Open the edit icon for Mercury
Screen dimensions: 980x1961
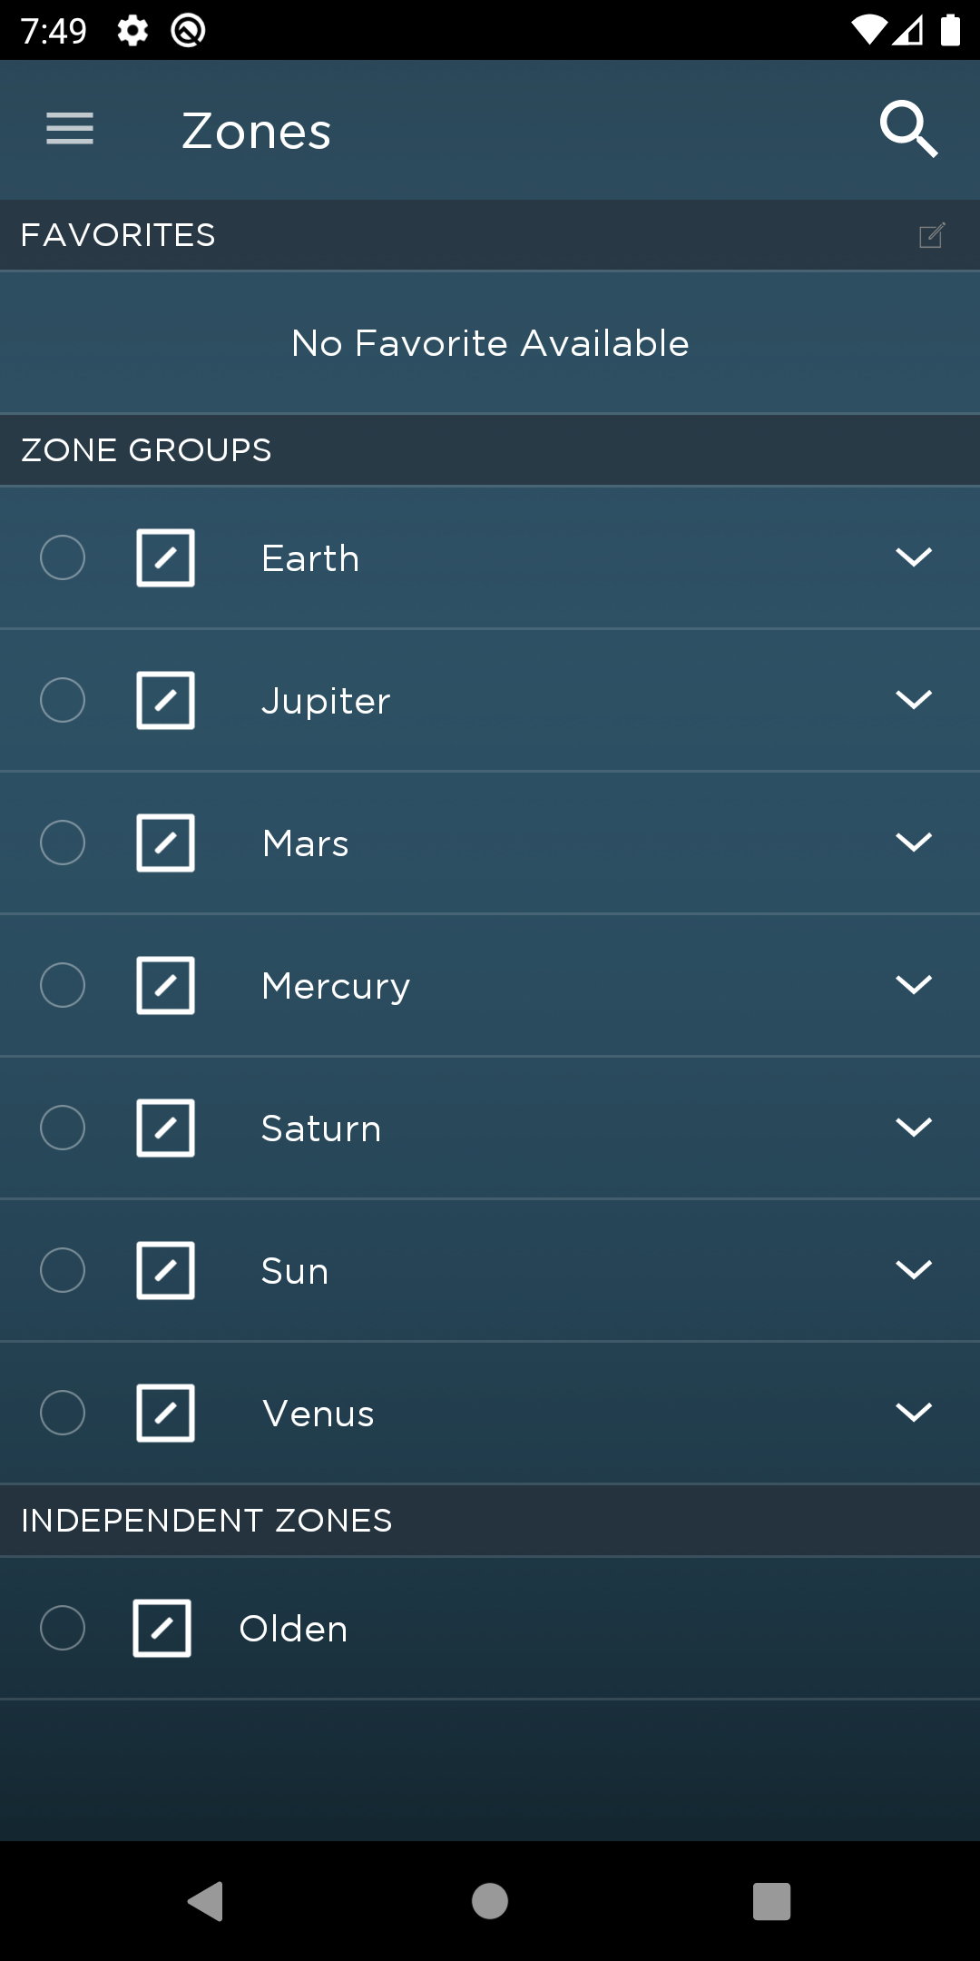click(165, 986)
